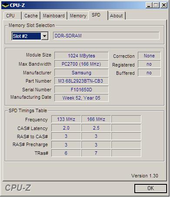Minimize the CPU-Z window

point(149,5)
